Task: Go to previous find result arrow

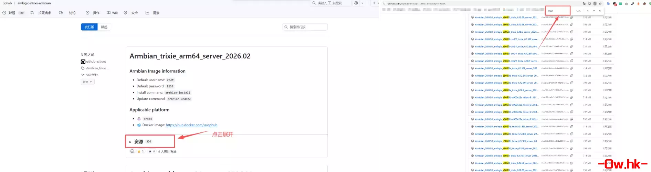Action: tap(588, 11)
